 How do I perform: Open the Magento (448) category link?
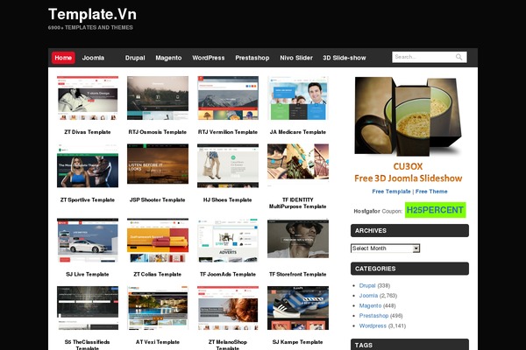pyautogui.click(x=370, y=305)
